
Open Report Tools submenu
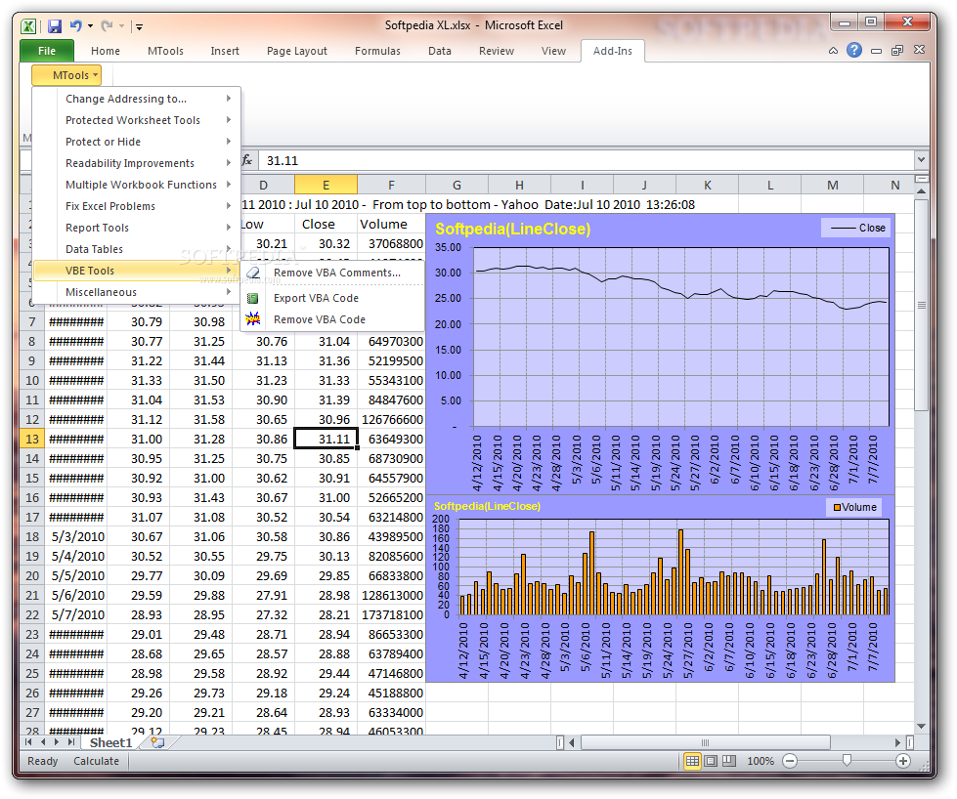[x=136, y=228]
